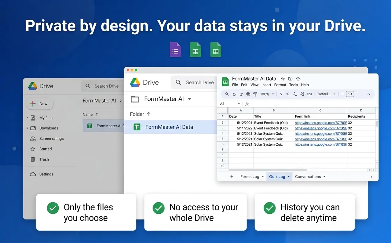
Task: Click the increase decimal places icon
Action: tap(302, 94)
